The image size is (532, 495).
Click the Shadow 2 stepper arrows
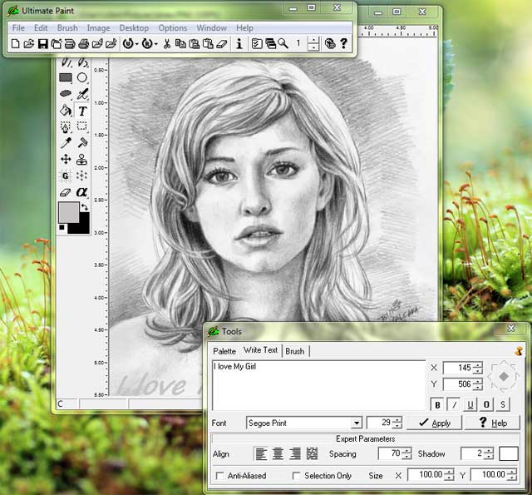point(489,453)
